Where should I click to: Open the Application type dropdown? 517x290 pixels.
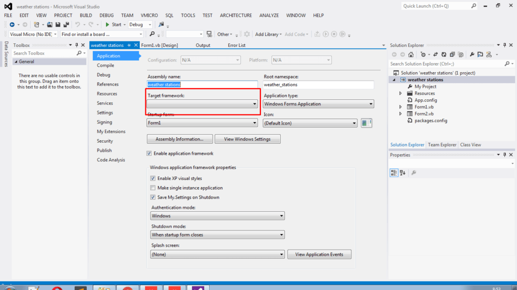point(318,104)
